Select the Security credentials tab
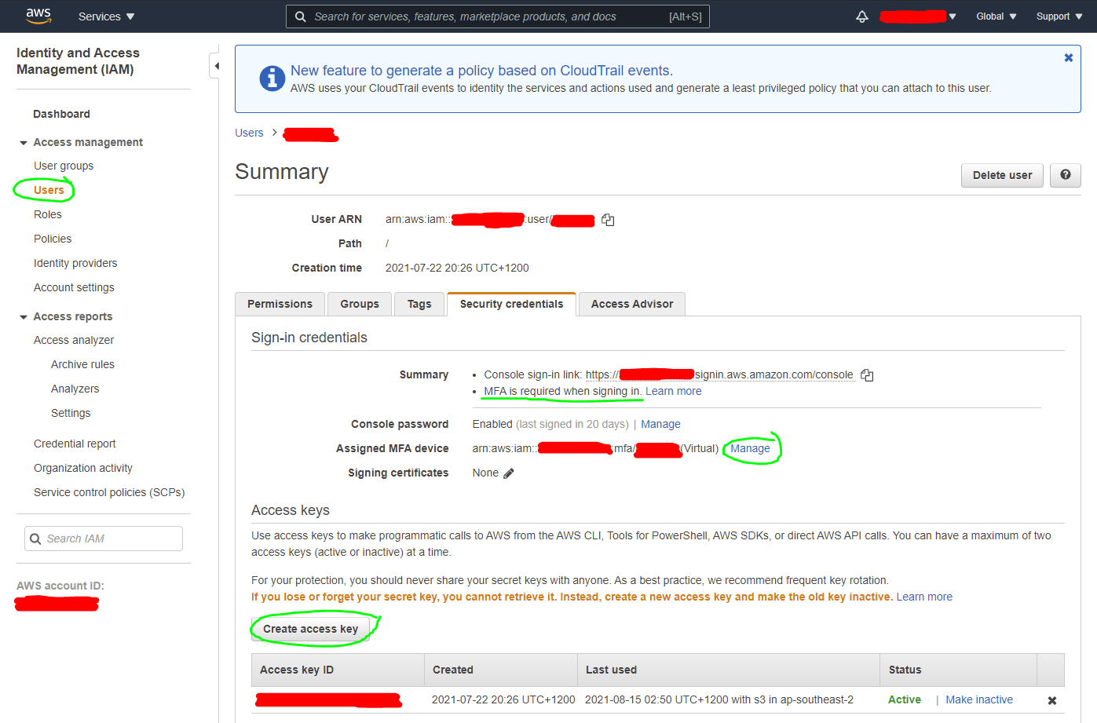The image size is (1097, 723). [x=511, y=304]
